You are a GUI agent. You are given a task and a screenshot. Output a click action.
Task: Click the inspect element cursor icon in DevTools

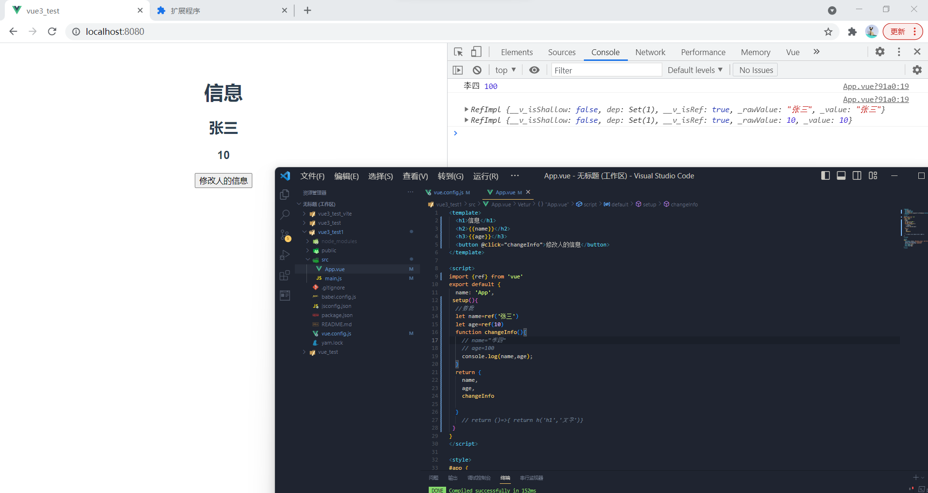[458, 52]
